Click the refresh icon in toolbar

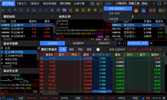point(9,10)
